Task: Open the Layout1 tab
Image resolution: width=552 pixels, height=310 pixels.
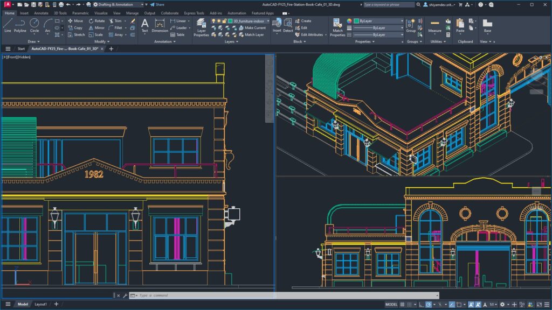Action: point(40,304)
